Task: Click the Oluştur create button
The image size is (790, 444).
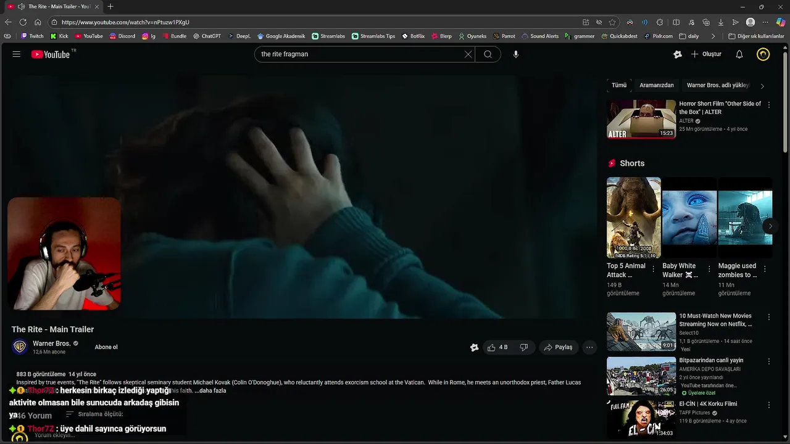Action: coord(706,54)
